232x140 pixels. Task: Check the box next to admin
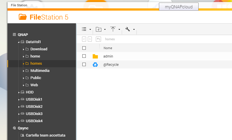[x=84, y=56]
